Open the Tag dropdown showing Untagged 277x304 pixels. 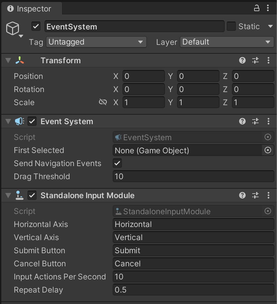point(96,42)
